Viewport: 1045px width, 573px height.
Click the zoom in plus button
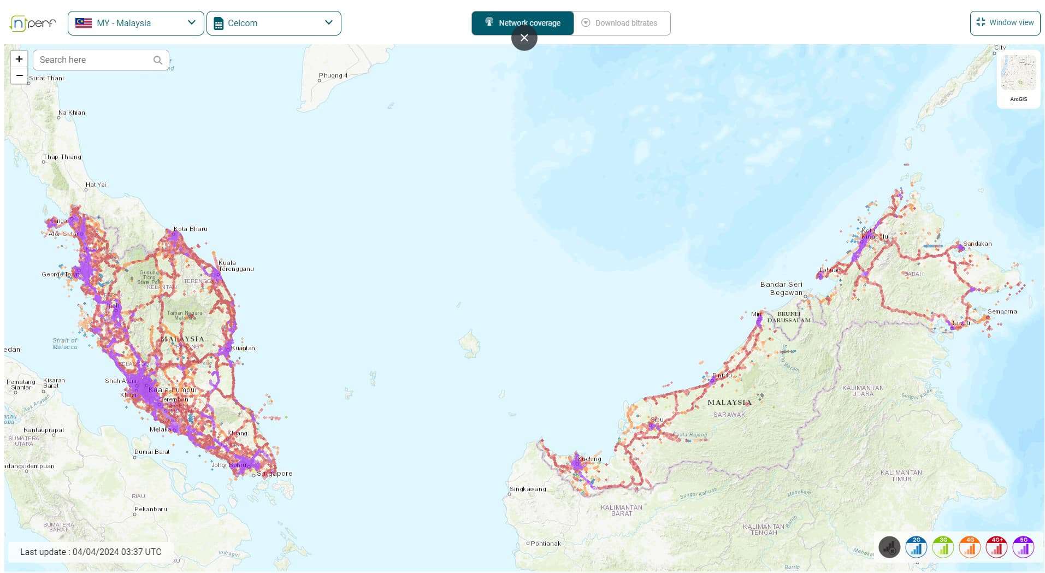click(x=19, y=59)
